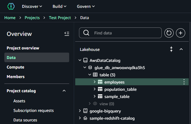Collapse all Lakehouse tree nodes icon
Viewport: 191px width, 124px height.
pyautogui.click(x=171, y=49)
